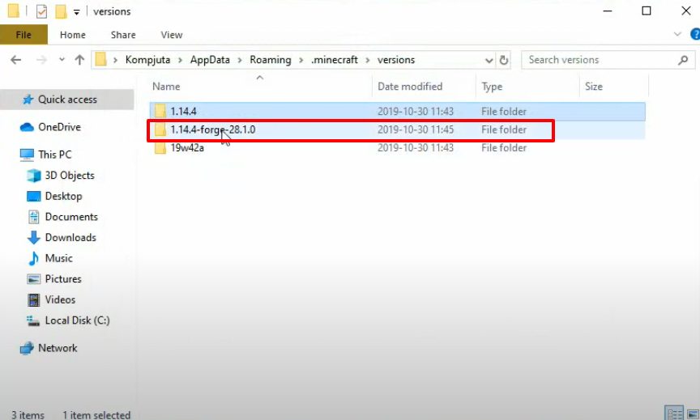Go up one folder level
This screenshot has height=420, width=700.
79,60
